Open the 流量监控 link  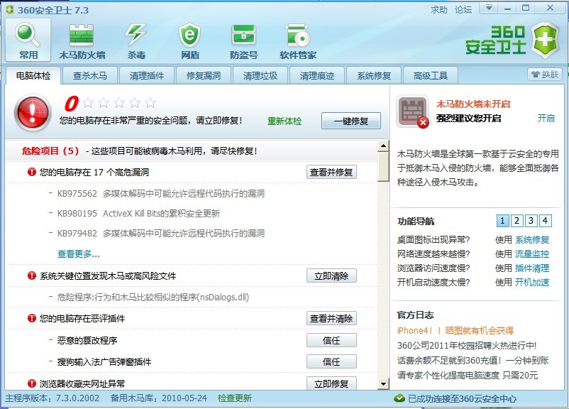point(532,254)
